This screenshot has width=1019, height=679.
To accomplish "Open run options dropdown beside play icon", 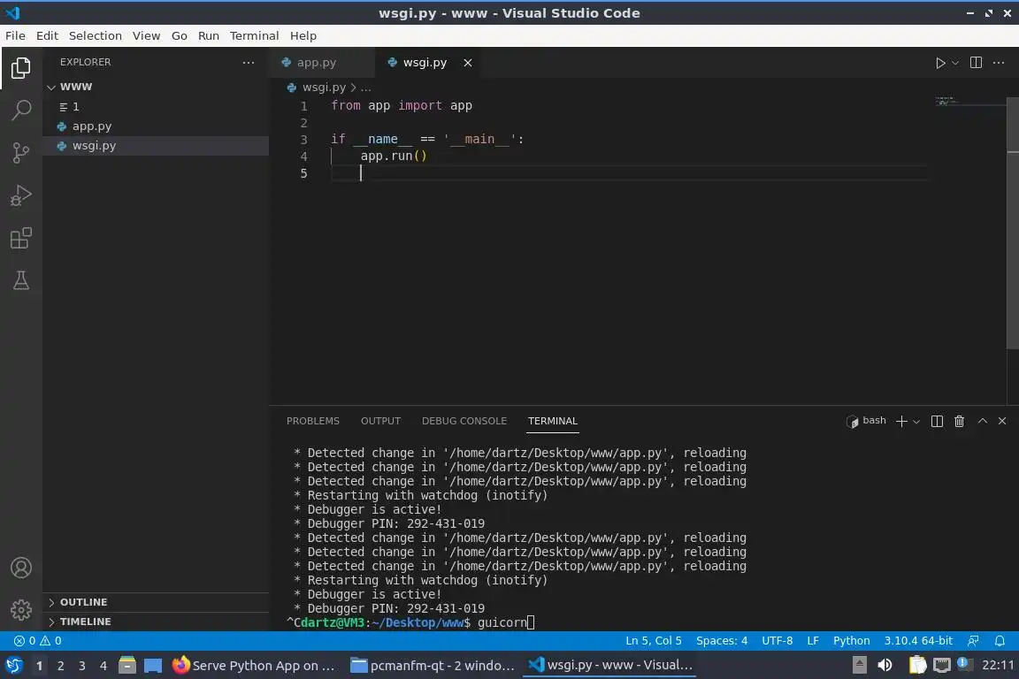I will coord(954,63).
